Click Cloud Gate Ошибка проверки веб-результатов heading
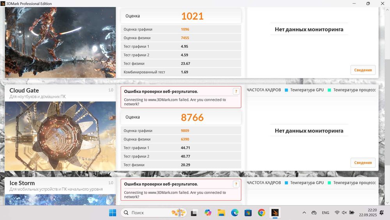 161,91
